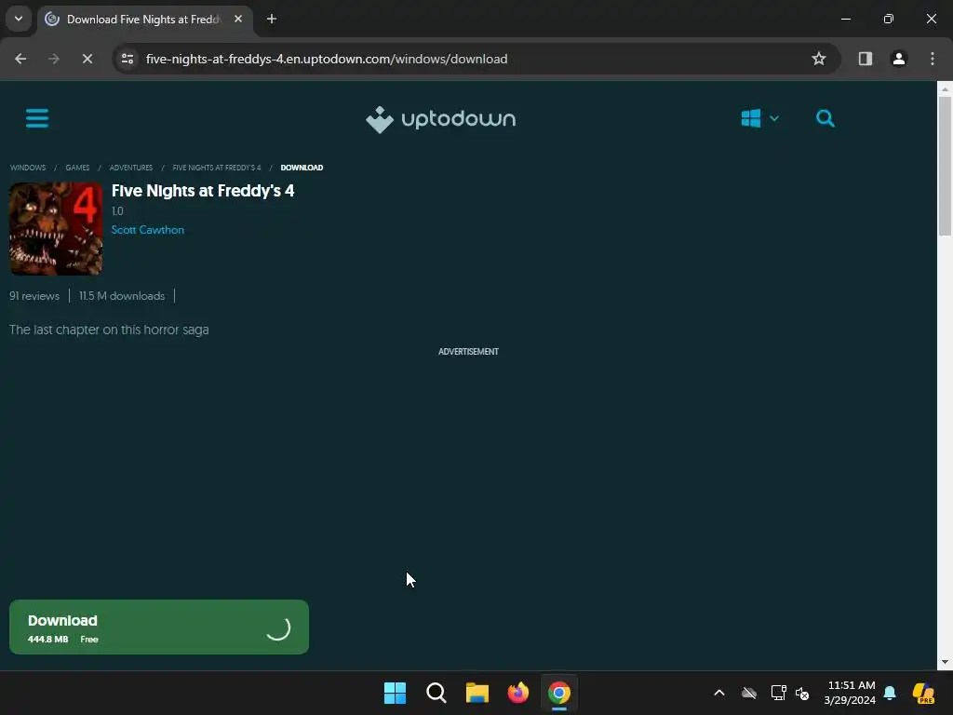Open File Explorer from the taskbar
Screen dimensions: 953x715
477,693
